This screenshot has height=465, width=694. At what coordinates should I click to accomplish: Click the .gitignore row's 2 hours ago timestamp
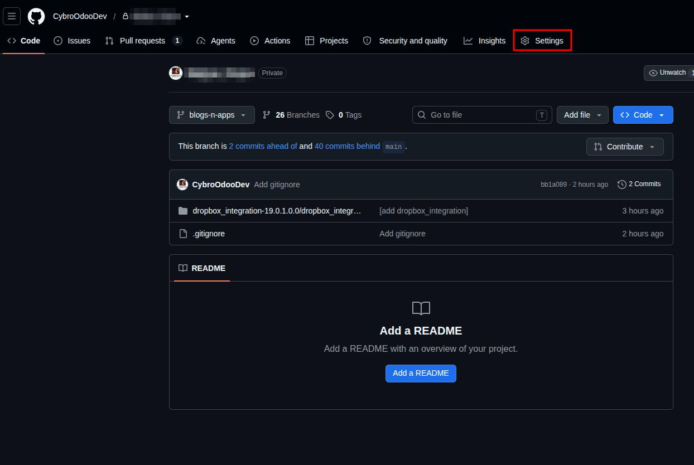point(643,234)
